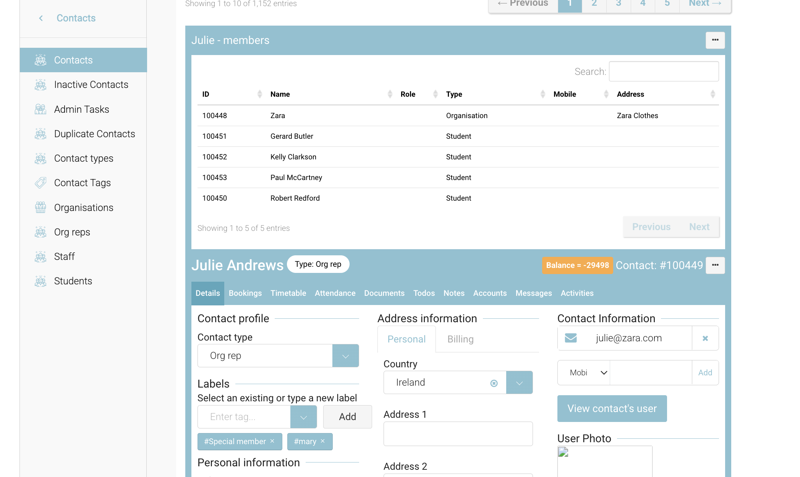The image size is (800, 477).
Task: Switch to the Bookings tab
Action: click(x=245, y=293)
